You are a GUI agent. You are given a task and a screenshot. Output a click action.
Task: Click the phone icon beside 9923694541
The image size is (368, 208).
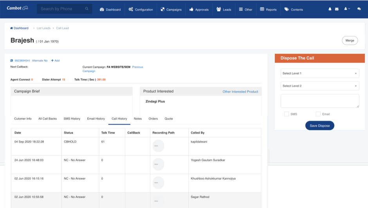(12, 61)
